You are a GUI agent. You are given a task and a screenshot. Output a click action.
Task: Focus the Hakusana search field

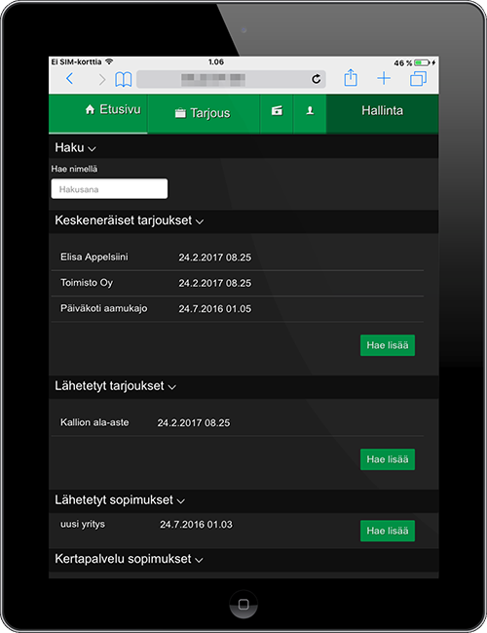coord(109,189)
